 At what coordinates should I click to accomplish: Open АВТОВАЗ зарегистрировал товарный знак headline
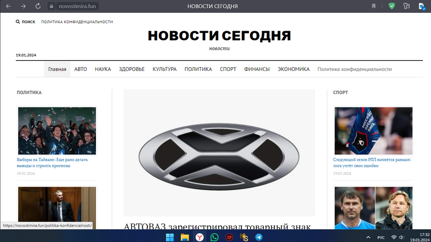pyautogui.click(x=217, y=226)
